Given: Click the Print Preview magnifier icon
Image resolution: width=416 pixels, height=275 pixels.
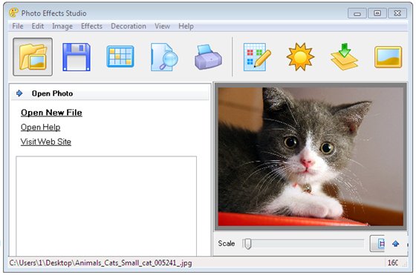Looking at the screenshot, I should pyautogui.click(x=164, y=57).
